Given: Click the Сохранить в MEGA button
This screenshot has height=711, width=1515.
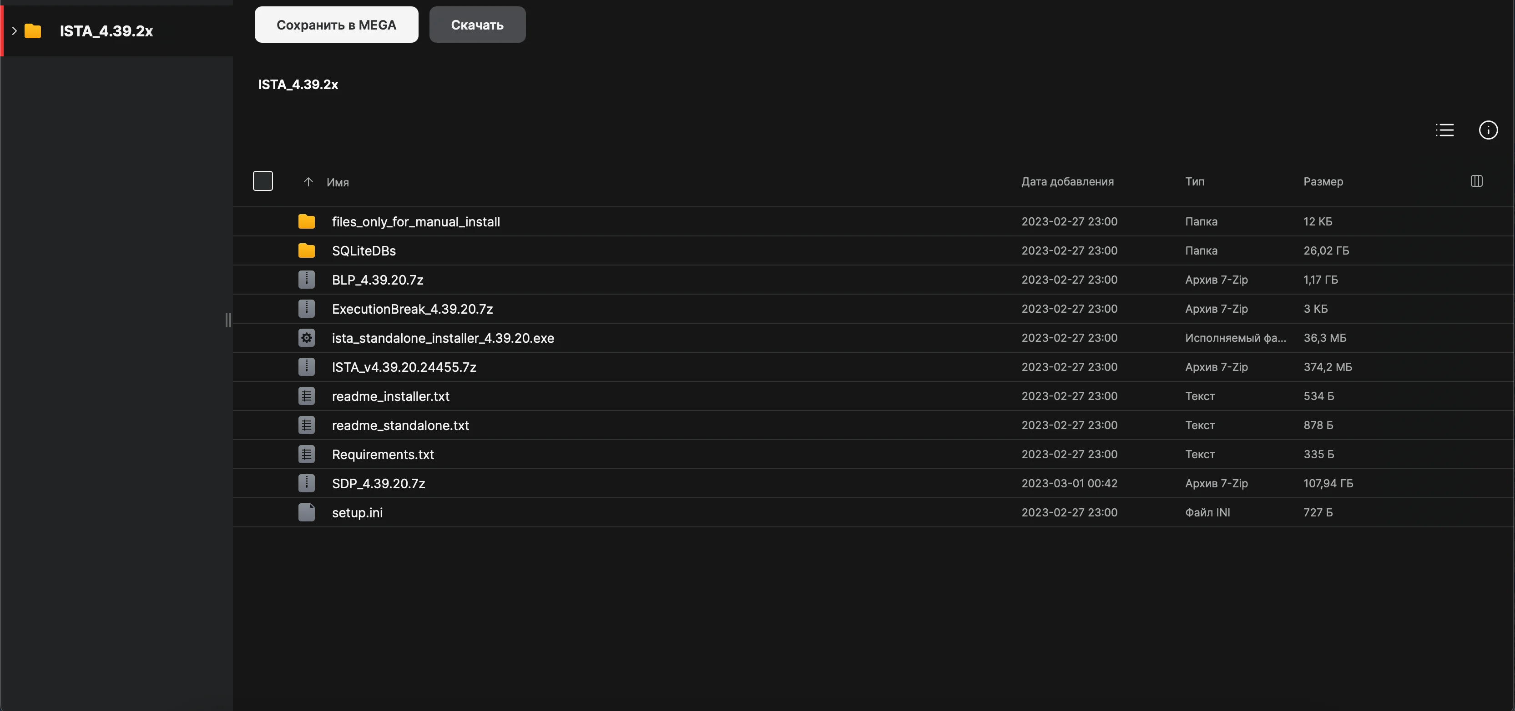Looking at the screenshot, I should (x=336, y=25).
